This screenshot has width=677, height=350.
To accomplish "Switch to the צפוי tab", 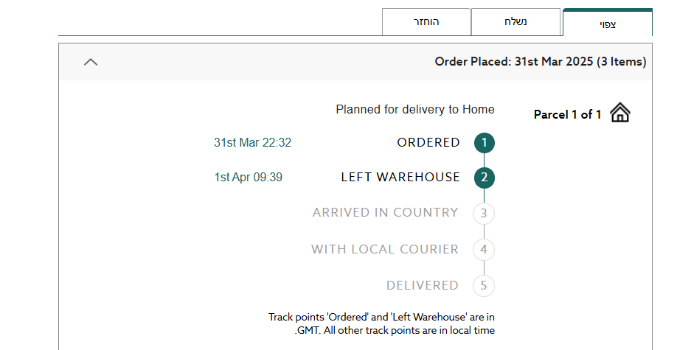I will coord(608,24).
